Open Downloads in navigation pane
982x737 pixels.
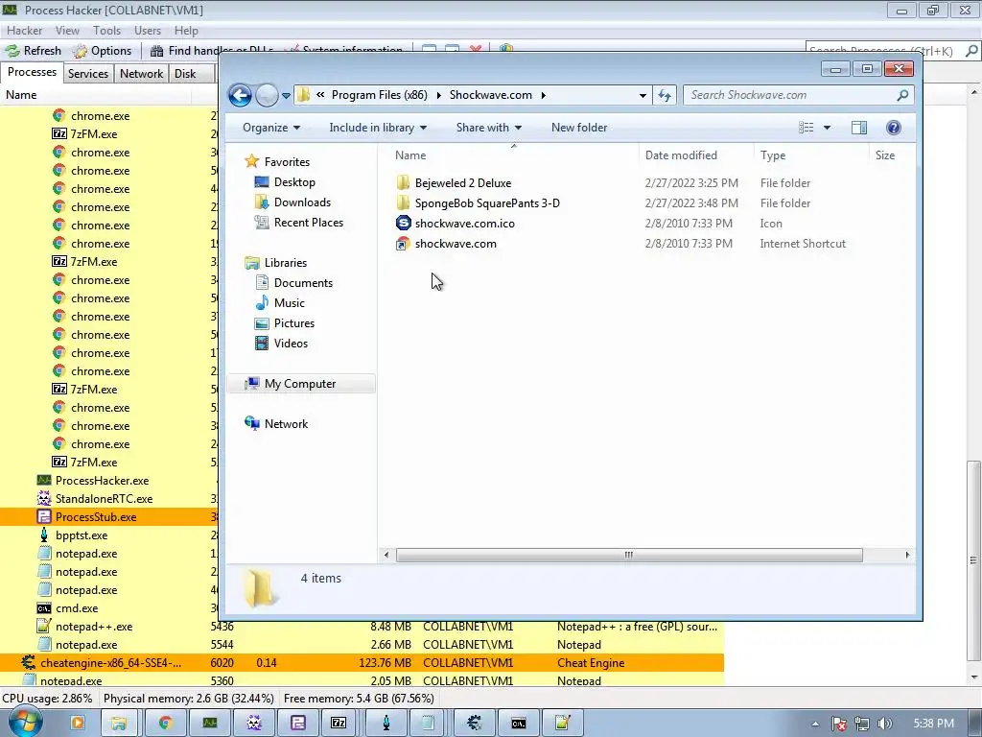click(x=302, y=202)
